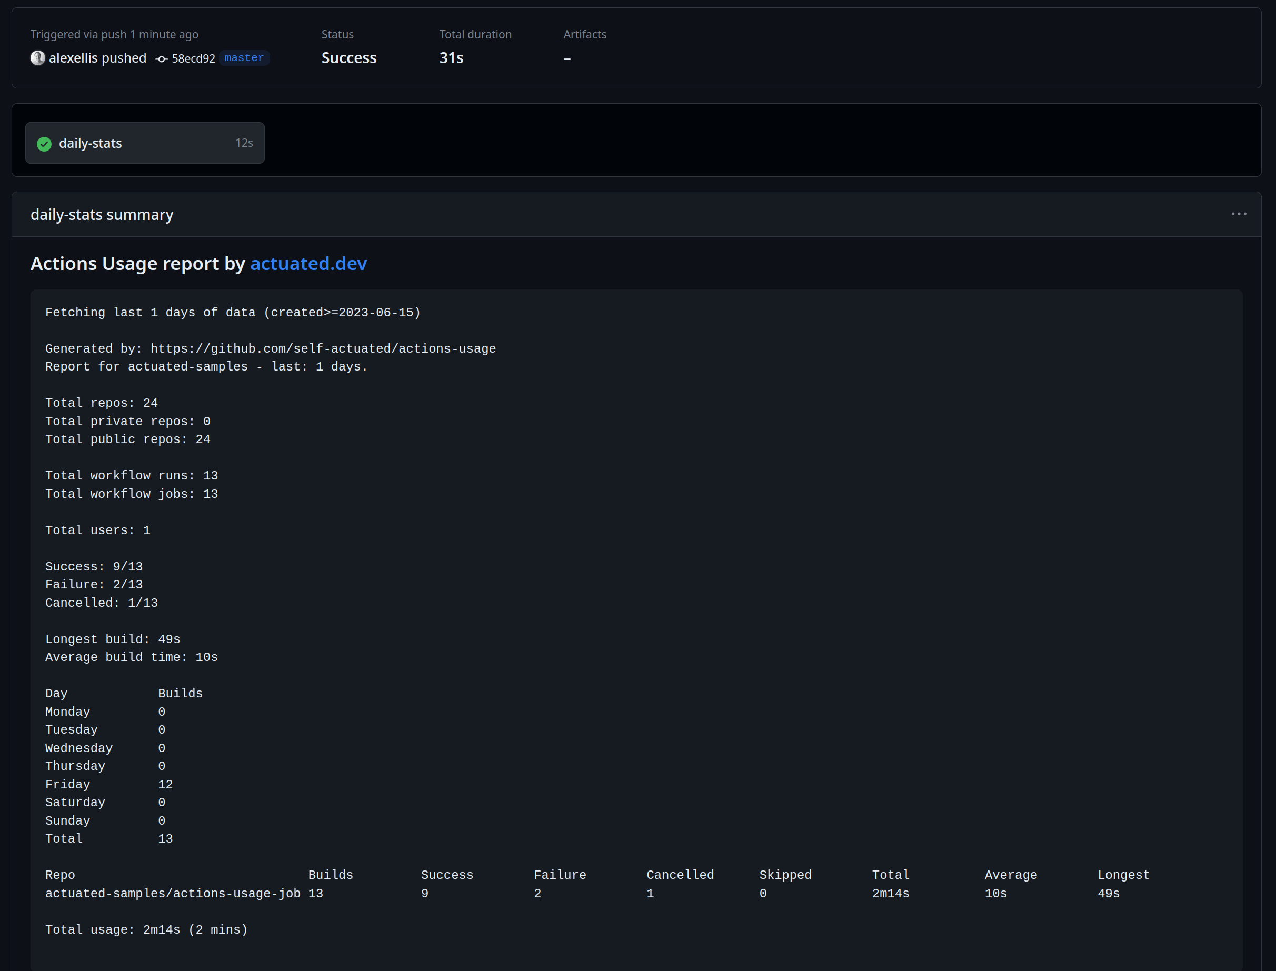The width and height of the screenshot is (1276, 971).
Task: Open the daily-stats job
Action: pyautogui.click(x=90, y=143)
